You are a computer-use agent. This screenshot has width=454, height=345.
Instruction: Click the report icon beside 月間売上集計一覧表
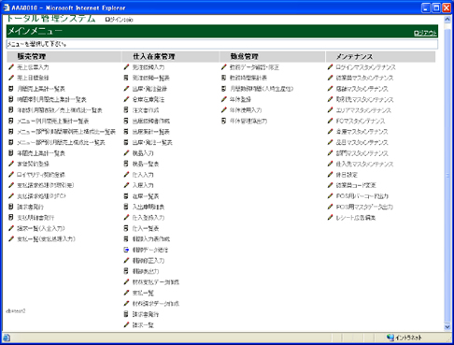(11, 89)
